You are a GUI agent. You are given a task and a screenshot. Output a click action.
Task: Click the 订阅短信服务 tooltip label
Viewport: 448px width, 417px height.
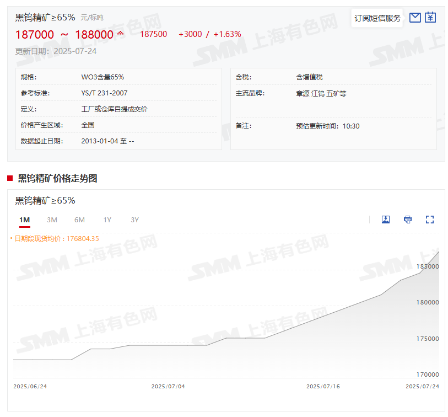(x=377, y=18)
